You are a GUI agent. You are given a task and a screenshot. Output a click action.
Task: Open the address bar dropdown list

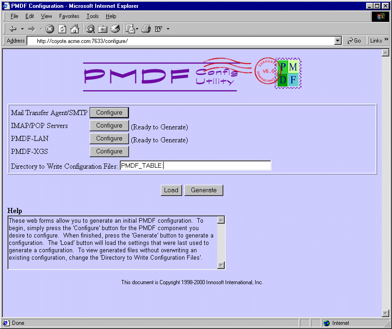[337, 41]
